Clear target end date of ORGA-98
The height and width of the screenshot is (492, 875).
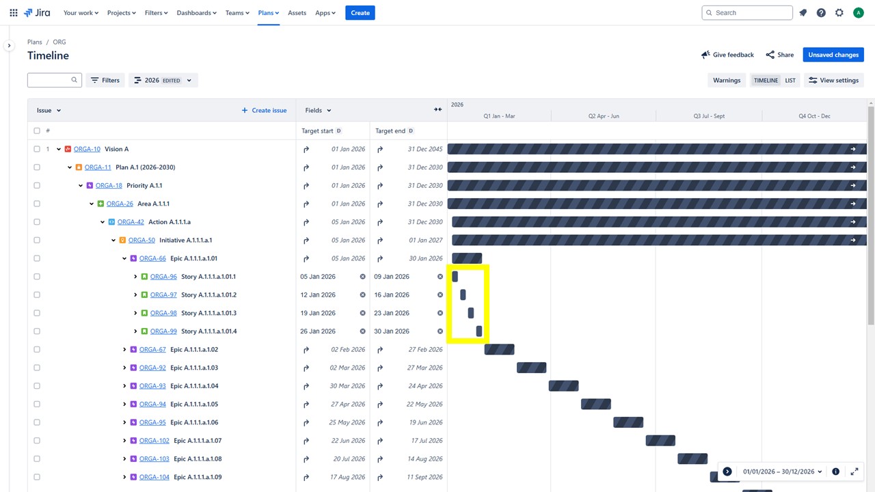point(440,313)
